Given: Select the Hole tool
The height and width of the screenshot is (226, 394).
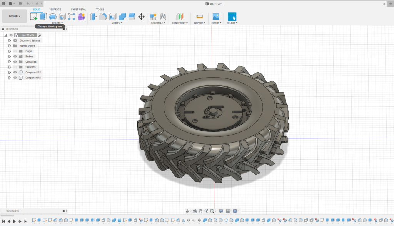Looking at the screenshot, I should (62, 17).
